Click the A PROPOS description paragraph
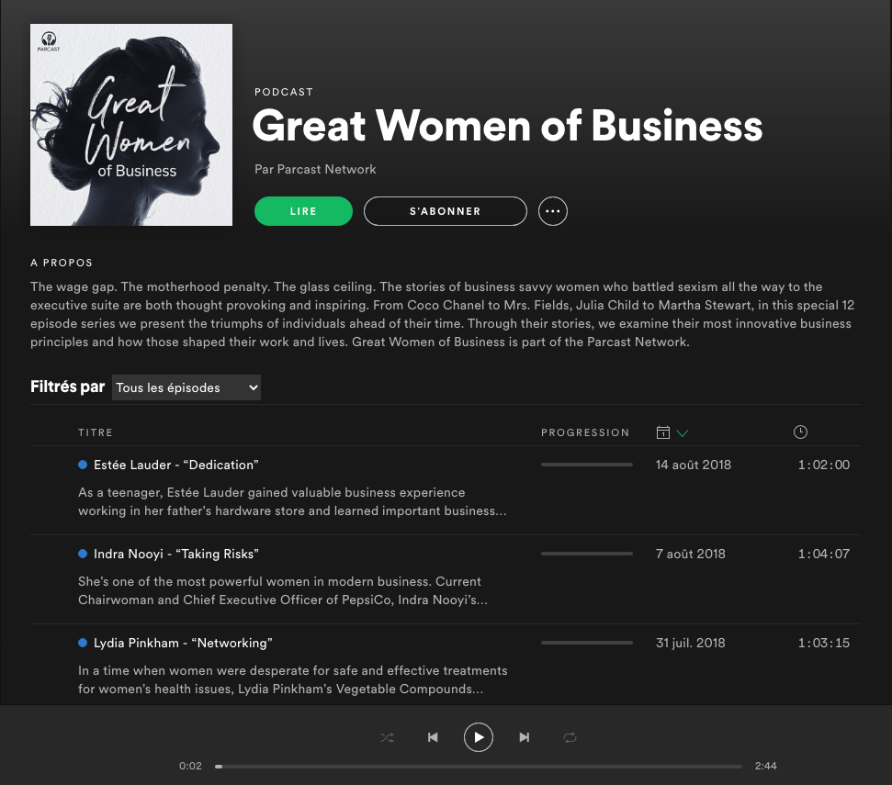This screenshot has width=892, height=785. coord(442,314)
